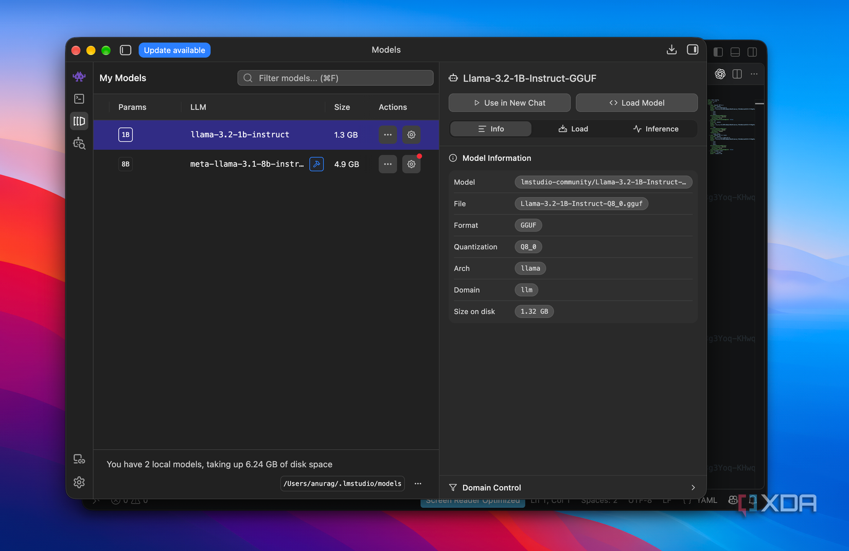849x551 pixels.
Task: Select the My Models sidebar icon
Action: [x=79, y=121]
